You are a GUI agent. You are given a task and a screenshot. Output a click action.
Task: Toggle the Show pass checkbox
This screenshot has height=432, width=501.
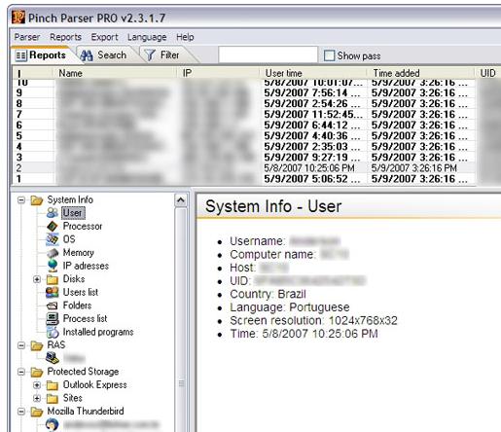329,55
